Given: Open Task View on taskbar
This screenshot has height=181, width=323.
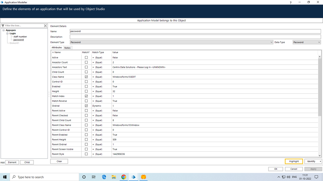Looking at the screenshot, I should click(x=93, y=177).
